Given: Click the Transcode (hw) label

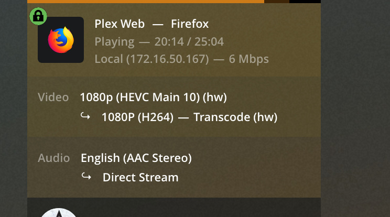Looking at the screenshot, I should click(235, 117).
